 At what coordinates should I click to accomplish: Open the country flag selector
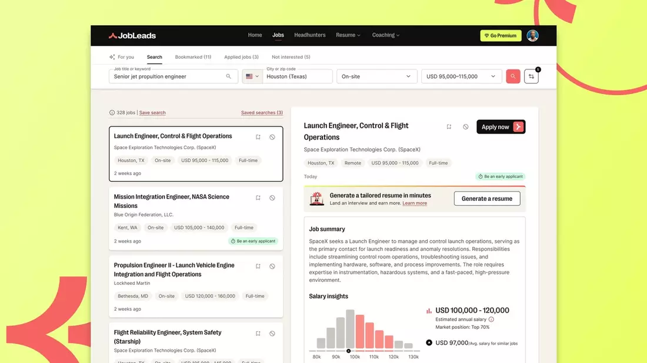[x=252, y=76]
